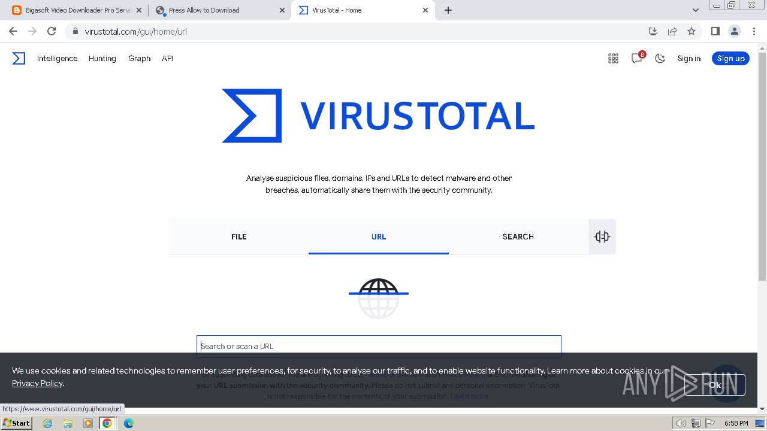Open a new browser tab
Screen dimensions: 767x431
(448, 10)
